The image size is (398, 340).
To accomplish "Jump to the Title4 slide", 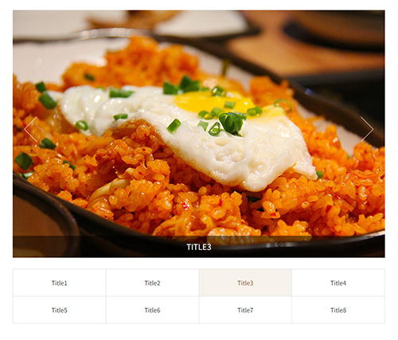I will click(x=338, y=283).
